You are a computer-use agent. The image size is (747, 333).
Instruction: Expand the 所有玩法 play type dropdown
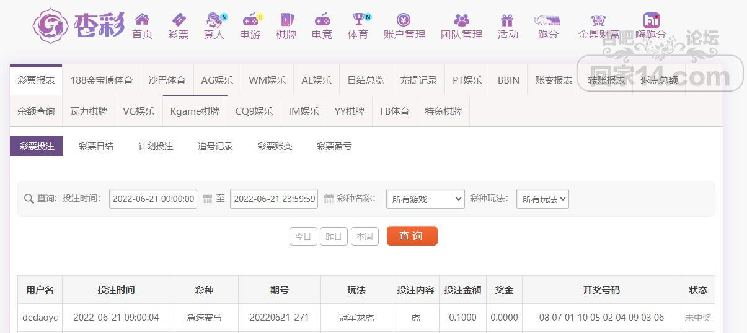pyautogui.click(x=542, y=199)
